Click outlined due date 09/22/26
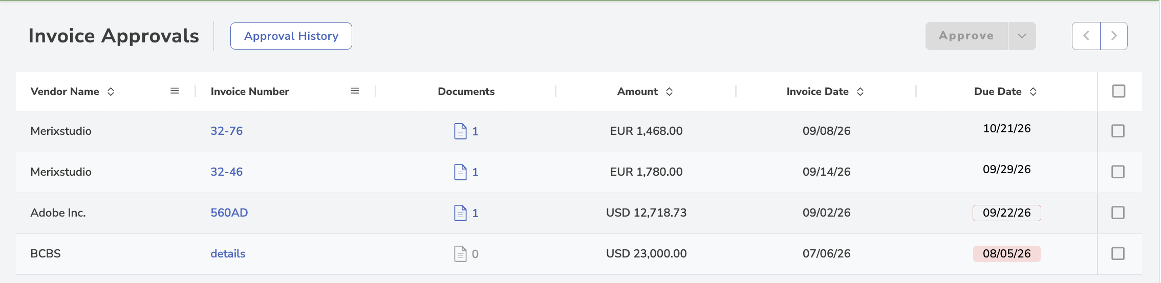 click(x=1007, y=213)
